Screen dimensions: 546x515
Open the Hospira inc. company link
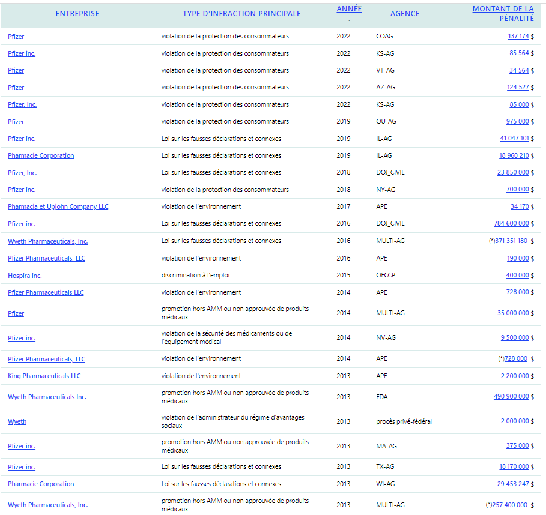pyautogui.click(x=25, y=276)
